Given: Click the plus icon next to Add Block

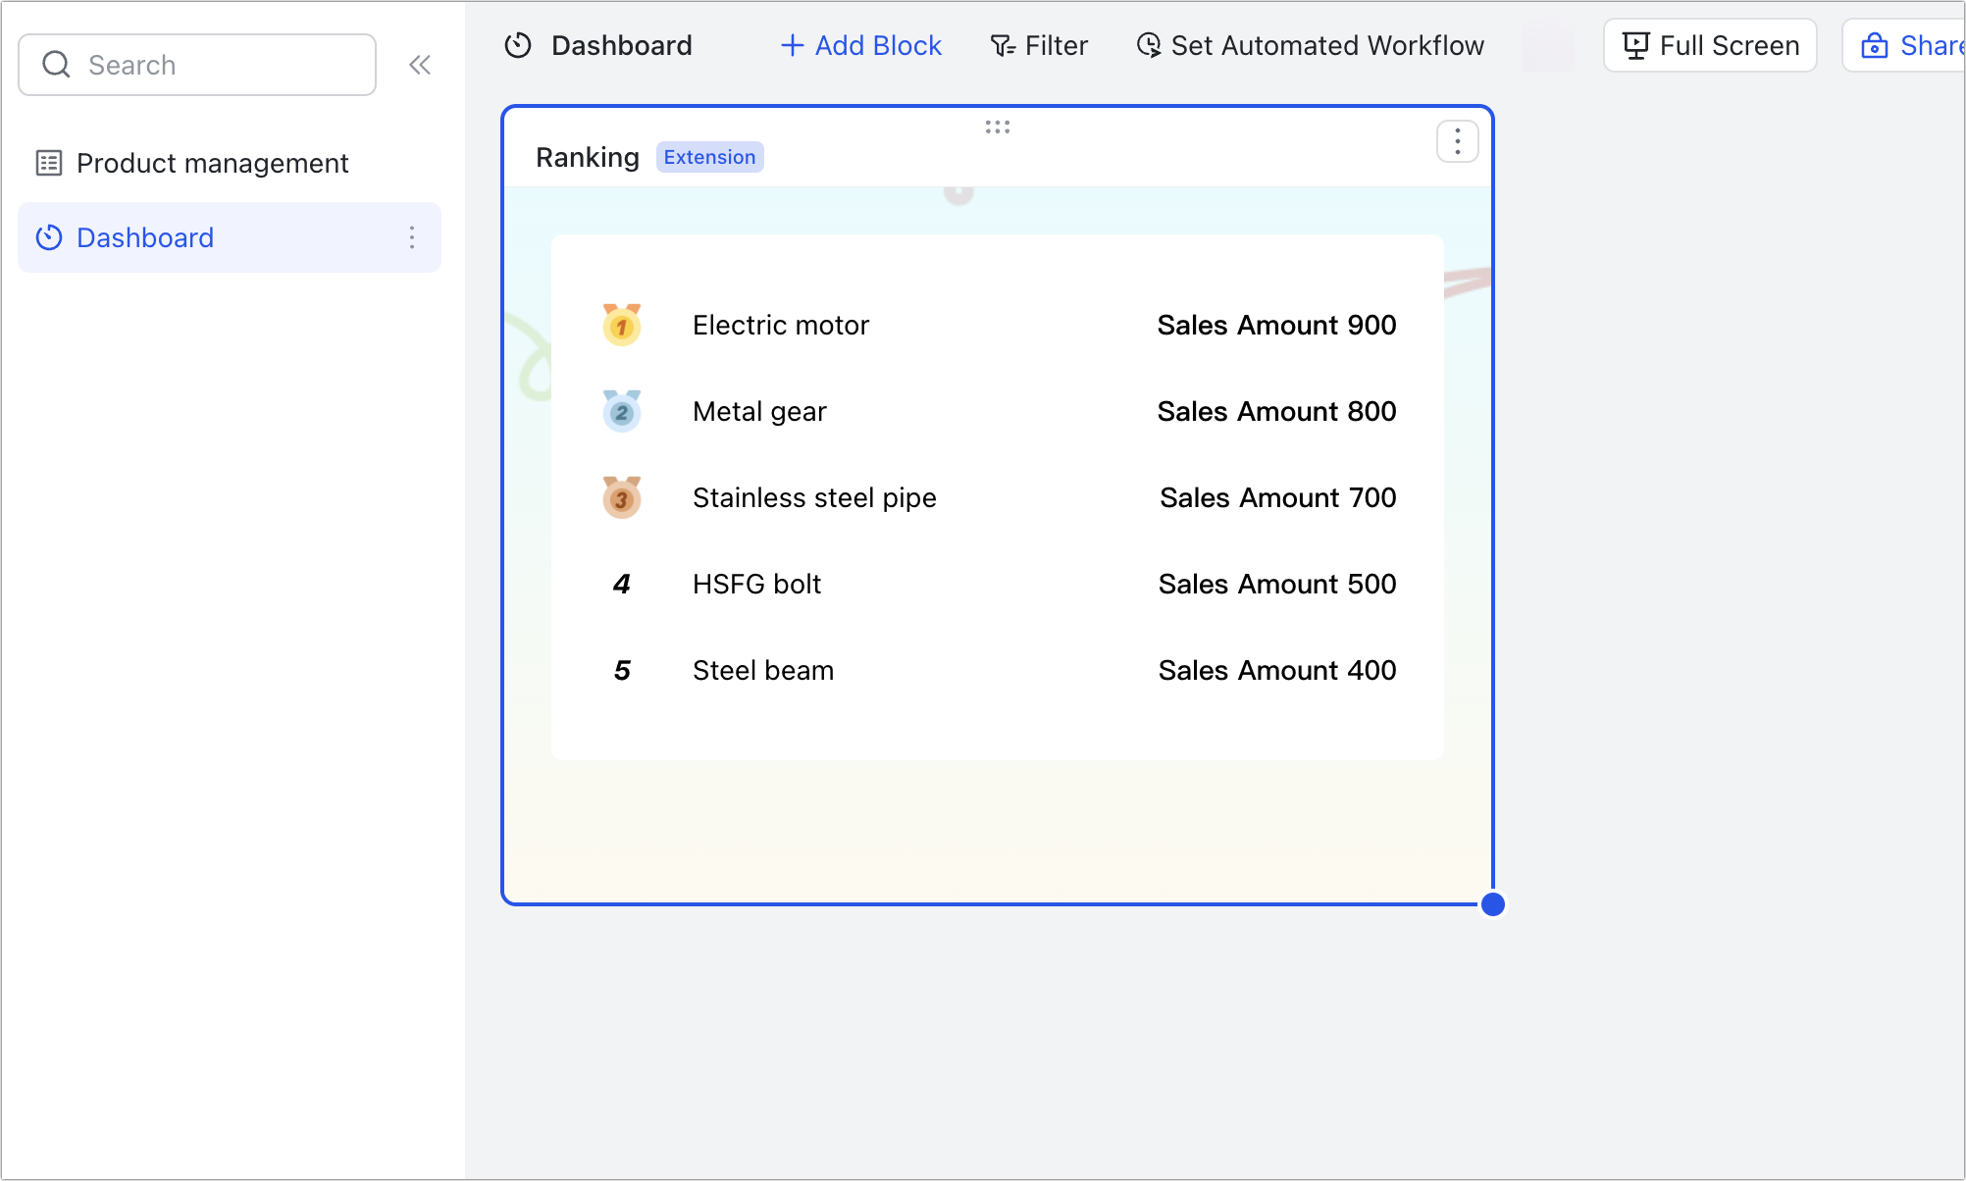Looking at the screenshot, I should click(791, 45).
